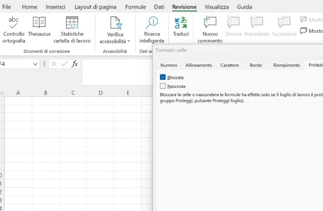Screen dimensions: 323x211
Task: Open the File menu
Action: 6,7
